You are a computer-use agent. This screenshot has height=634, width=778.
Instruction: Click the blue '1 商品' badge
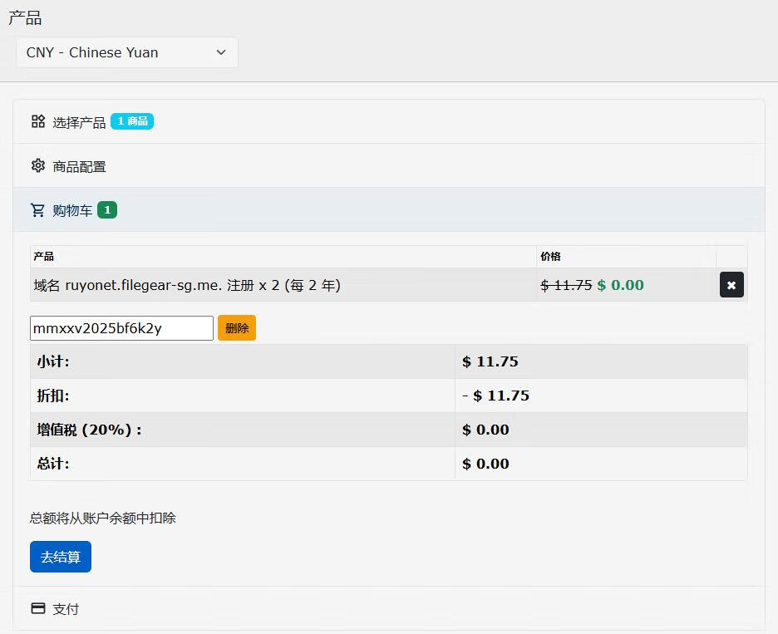click(132, 121)
